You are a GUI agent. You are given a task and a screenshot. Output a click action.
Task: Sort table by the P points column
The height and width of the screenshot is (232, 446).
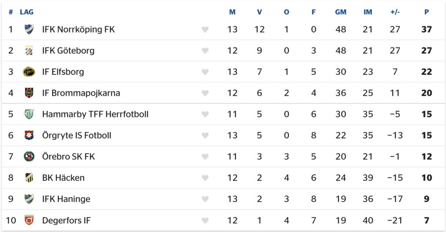point(426,12)
